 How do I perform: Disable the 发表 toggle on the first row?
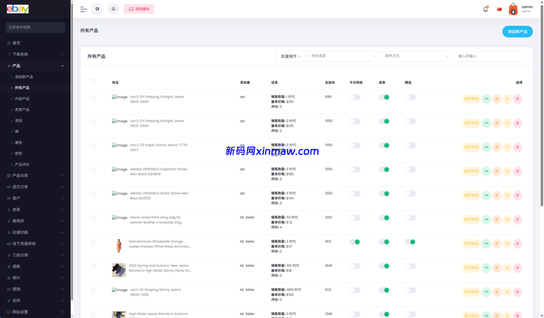[384, 97]
